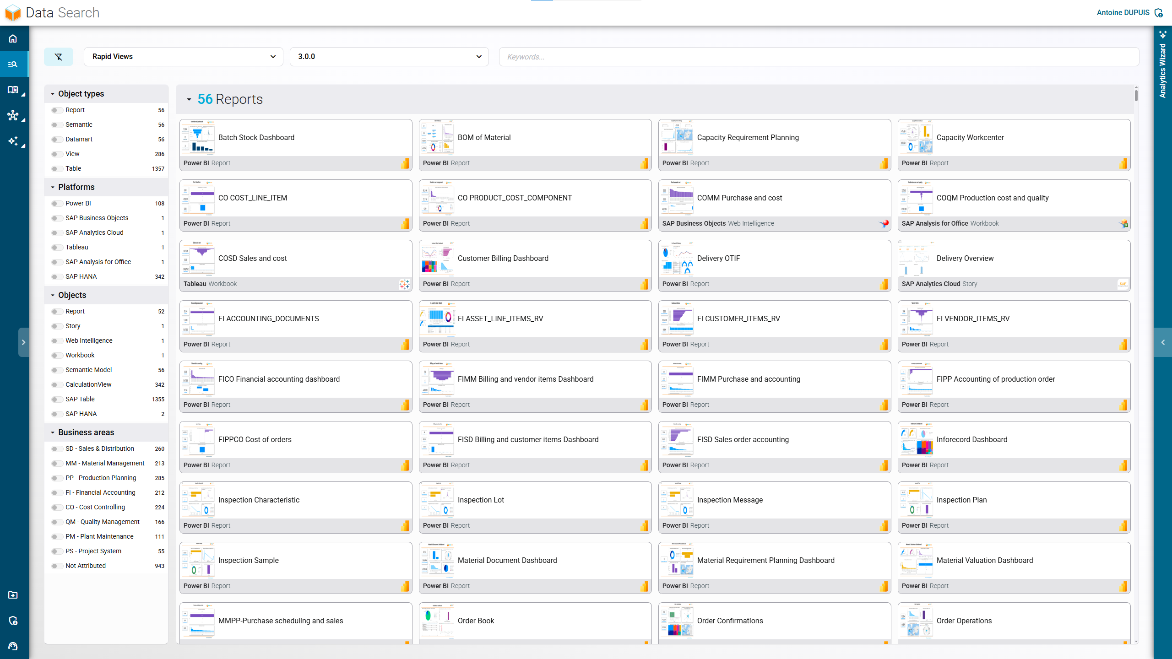This screenshot has height=659, width=1172.
Task: Toggle the Semantic object type filter
Action: 57,125
